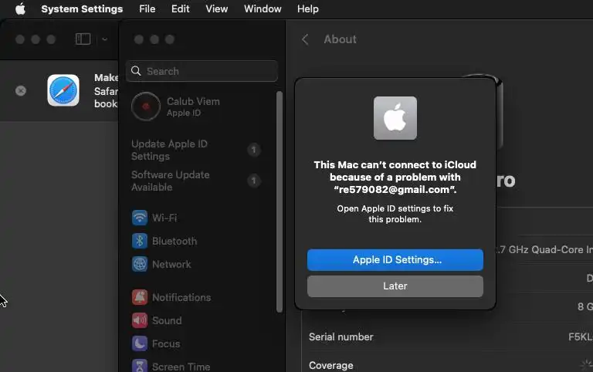
Task: Dismiss the Safari suggestion with the x button
Action: click(x=21, y=91)
